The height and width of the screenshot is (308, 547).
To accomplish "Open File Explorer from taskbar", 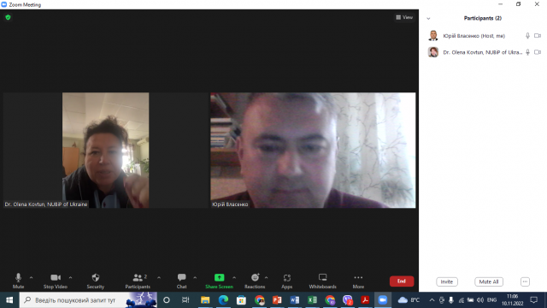I will [205, 300].
